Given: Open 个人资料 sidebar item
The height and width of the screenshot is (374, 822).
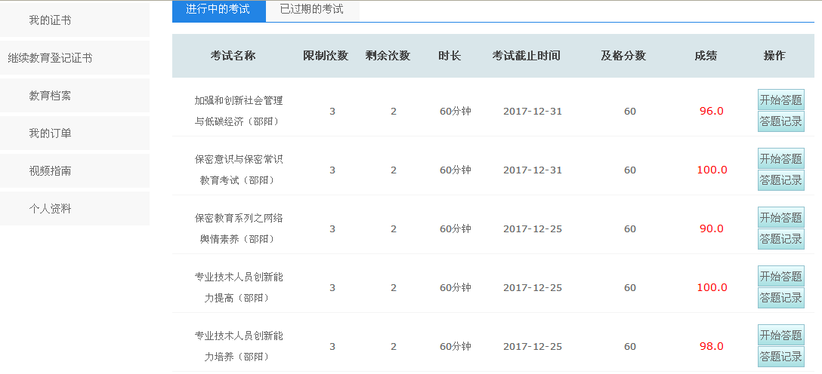Looking at the screenshot, I should tap(50, 209).
